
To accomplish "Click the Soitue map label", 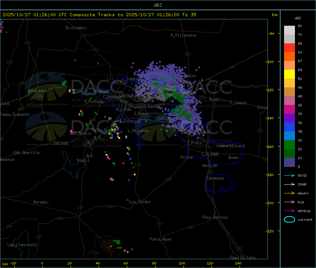I will pos(187,157).
